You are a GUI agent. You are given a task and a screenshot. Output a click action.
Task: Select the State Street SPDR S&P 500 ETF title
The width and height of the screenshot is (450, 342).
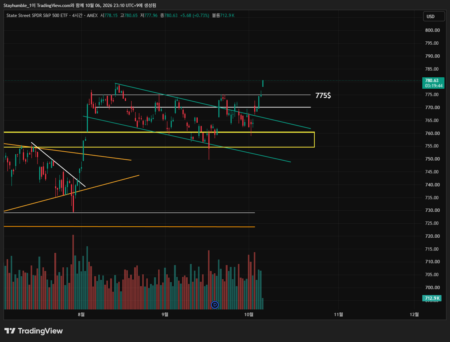point(36,15)
